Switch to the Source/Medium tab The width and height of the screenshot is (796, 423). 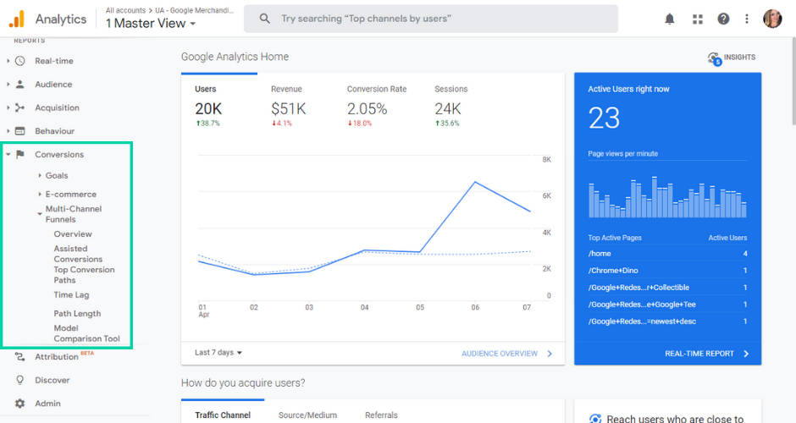tap(307, 415)
